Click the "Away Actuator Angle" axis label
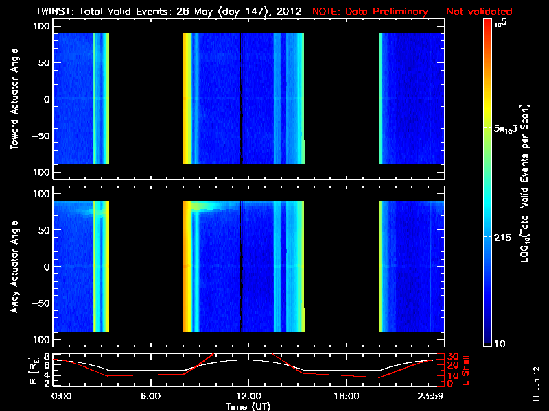This screenshot has height=411, width=549. click(x=14, y=266)
